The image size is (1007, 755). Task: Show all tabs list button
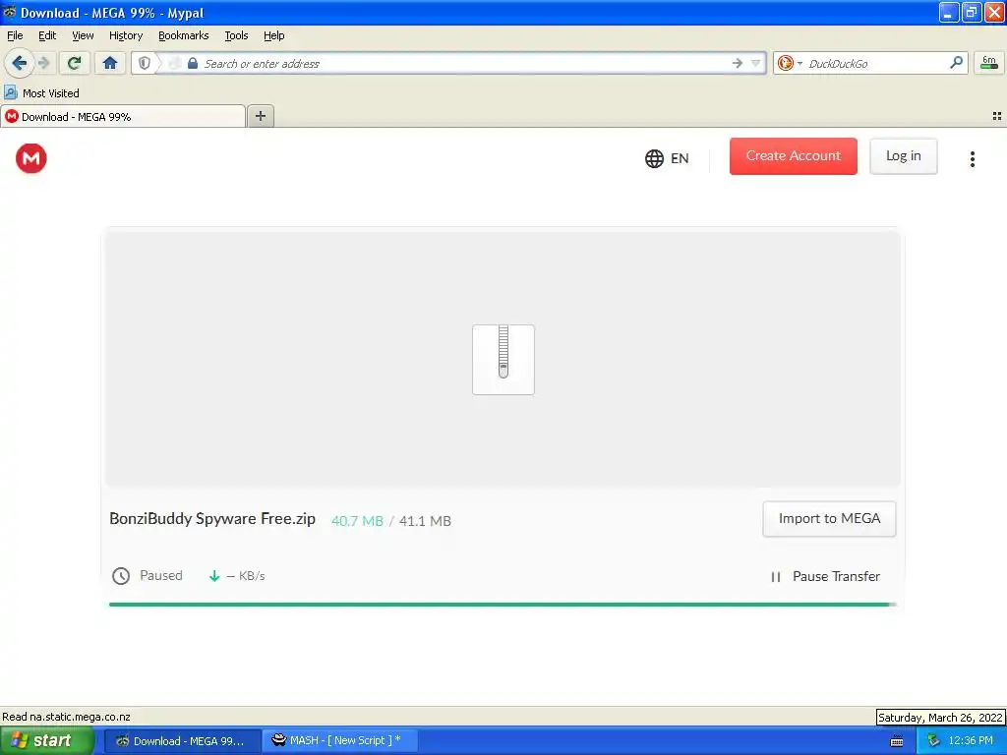tap(997, 116)
